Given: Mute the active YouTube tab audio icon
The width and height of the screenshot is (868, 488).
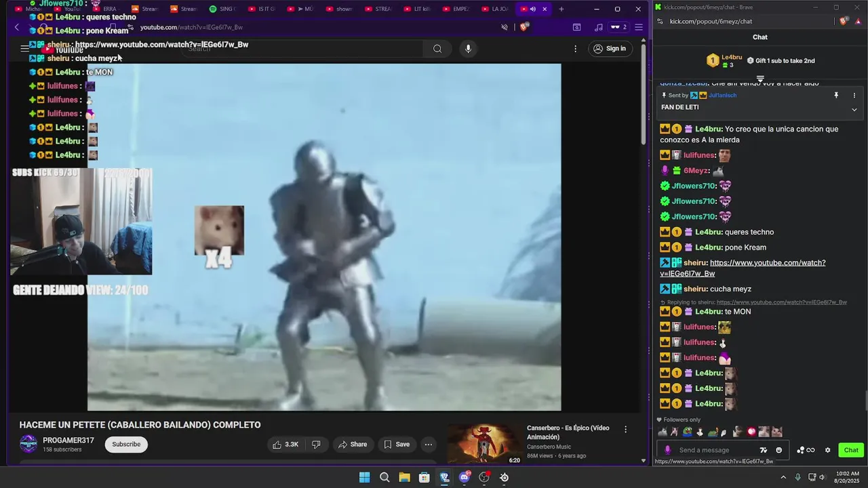Looking at the screenshot, I should pyautogui.click(x=533, y=9).
